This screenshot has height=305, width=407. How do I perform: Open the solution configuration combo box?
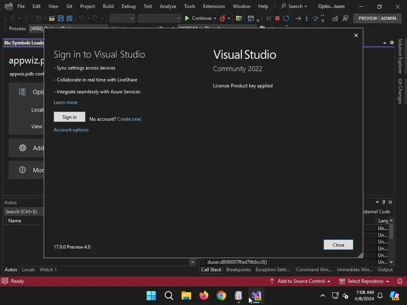click(122, 18)
